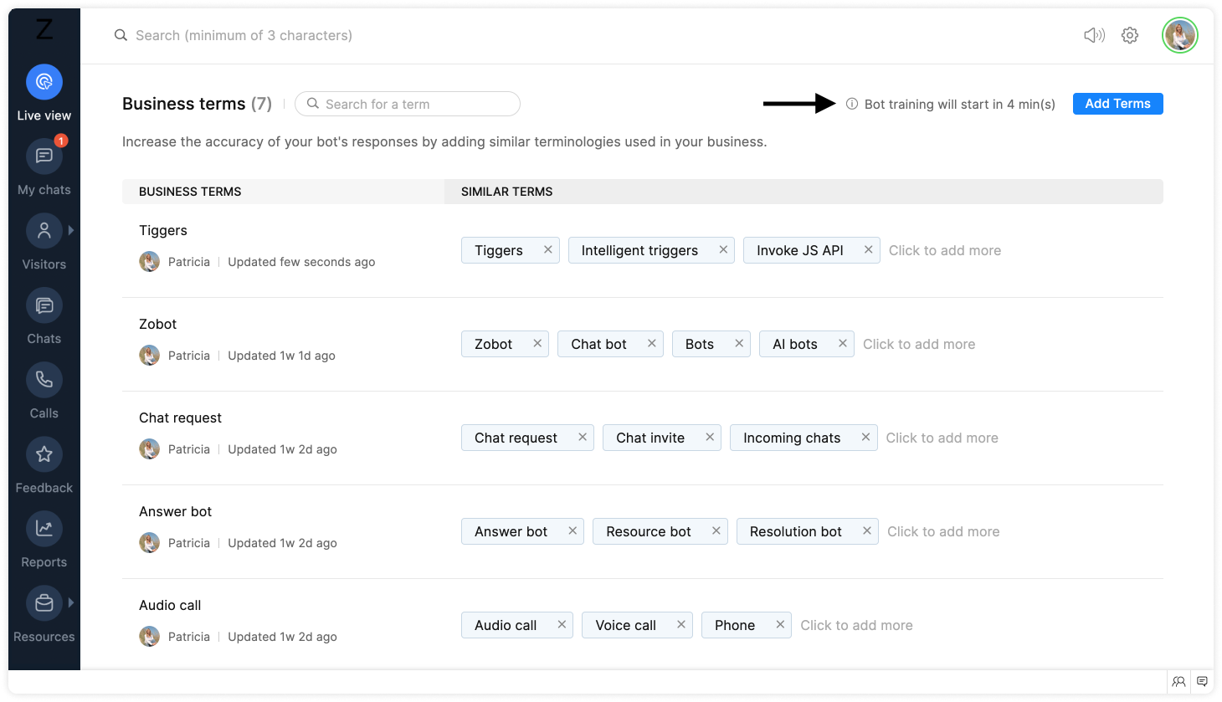This screenshot has height=702, width=1222.
Task: Go to the Visitors section icon
Action: coord(44,231)
